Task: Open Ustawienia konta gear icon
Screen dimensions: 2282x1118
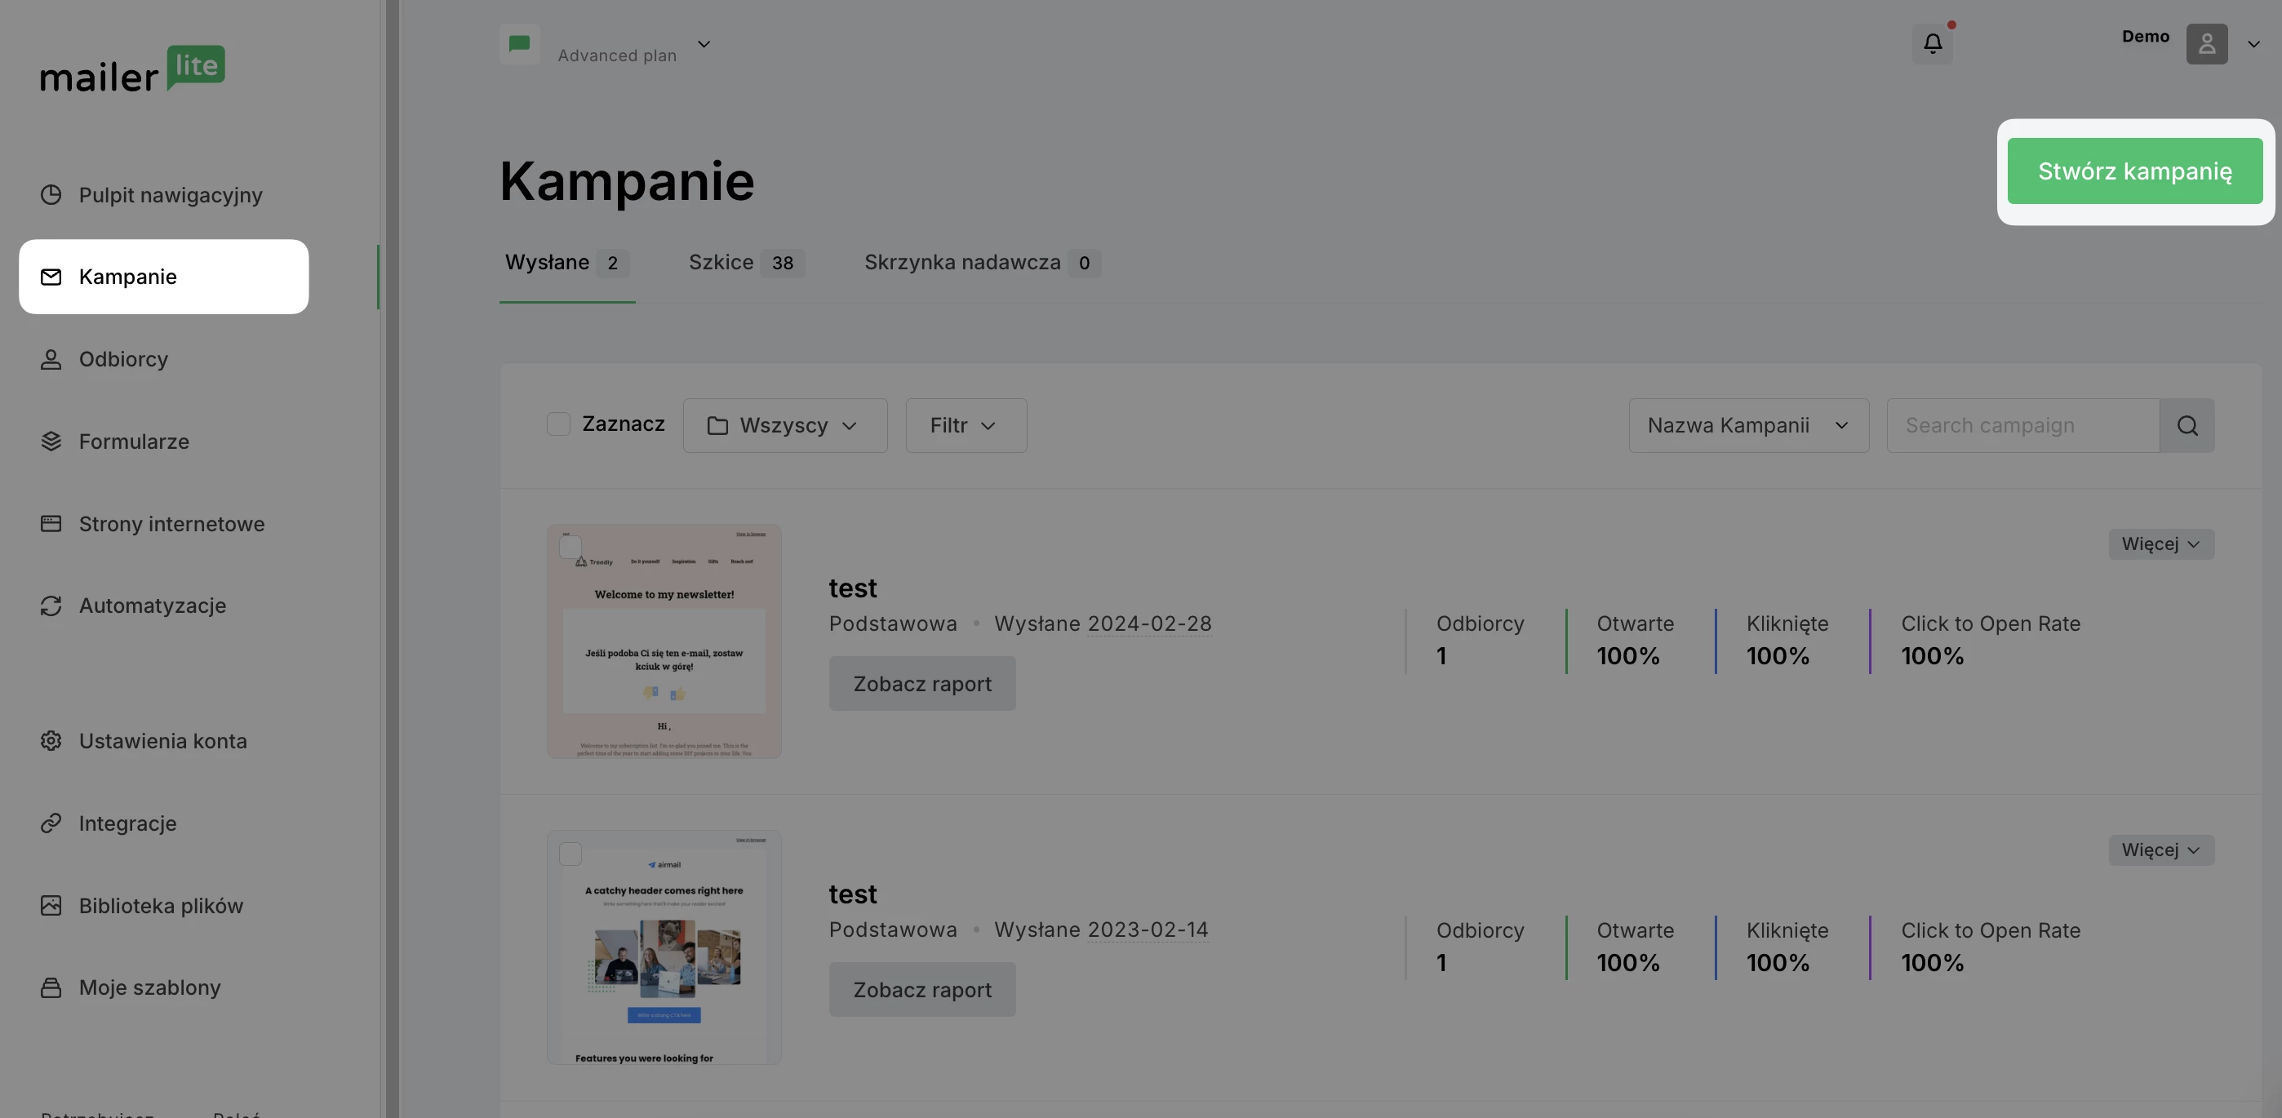Action: (51, 741)
